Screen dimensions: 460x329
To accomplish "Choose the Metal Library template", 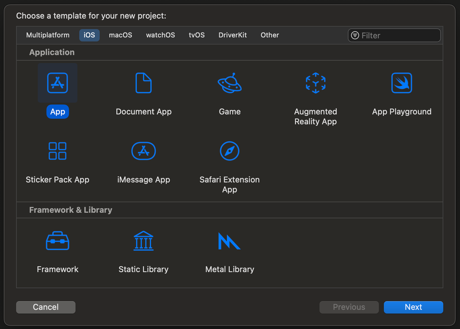I will click(230, 241).
